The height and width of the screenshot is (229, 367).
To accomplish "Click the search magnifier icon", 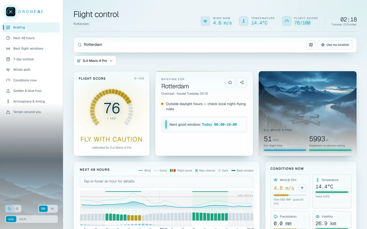I will pos(80,45).
